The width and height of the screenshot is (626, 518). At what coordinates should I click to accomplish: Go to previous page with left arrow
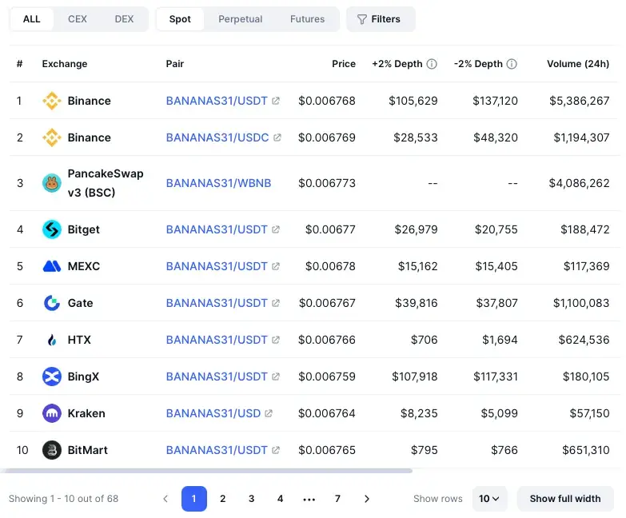tap(165, 499)
